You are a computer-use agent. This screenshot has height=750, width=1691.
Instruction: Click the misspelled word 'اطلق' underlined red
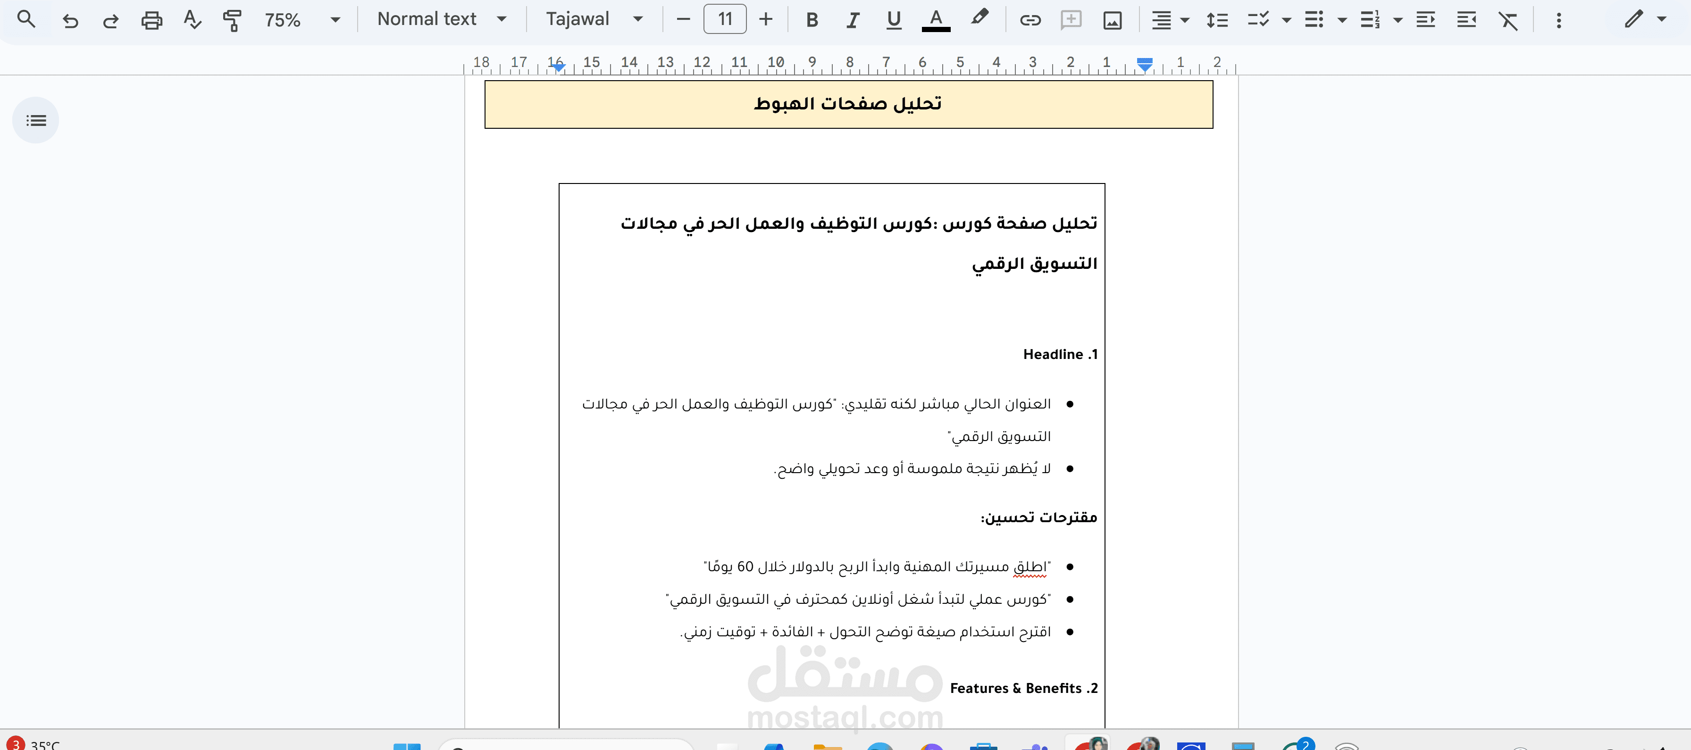pyautogui.click(x=1030, y=567)
